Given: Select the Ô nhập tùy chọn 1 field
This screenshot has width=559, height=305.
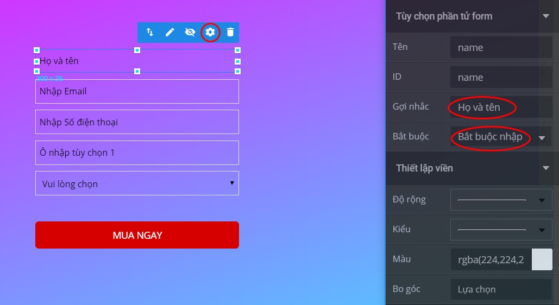Looking at the screenshot, I should pos(137,152).
